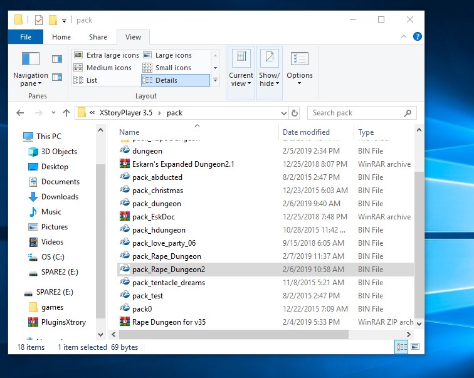474x378 pixels.
Task: Click the file list vertical scrollbar
Action: tap(419, 244)
